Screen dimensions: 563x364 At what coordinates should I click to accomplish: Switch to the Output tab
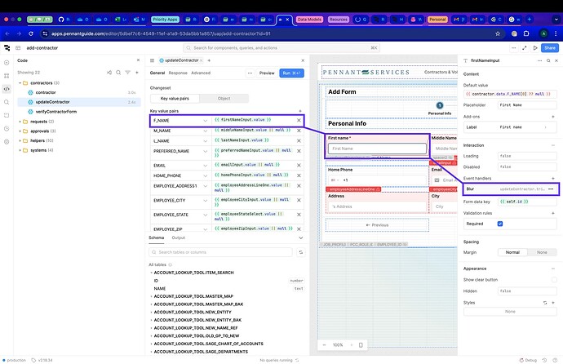[x=179, y=237]
